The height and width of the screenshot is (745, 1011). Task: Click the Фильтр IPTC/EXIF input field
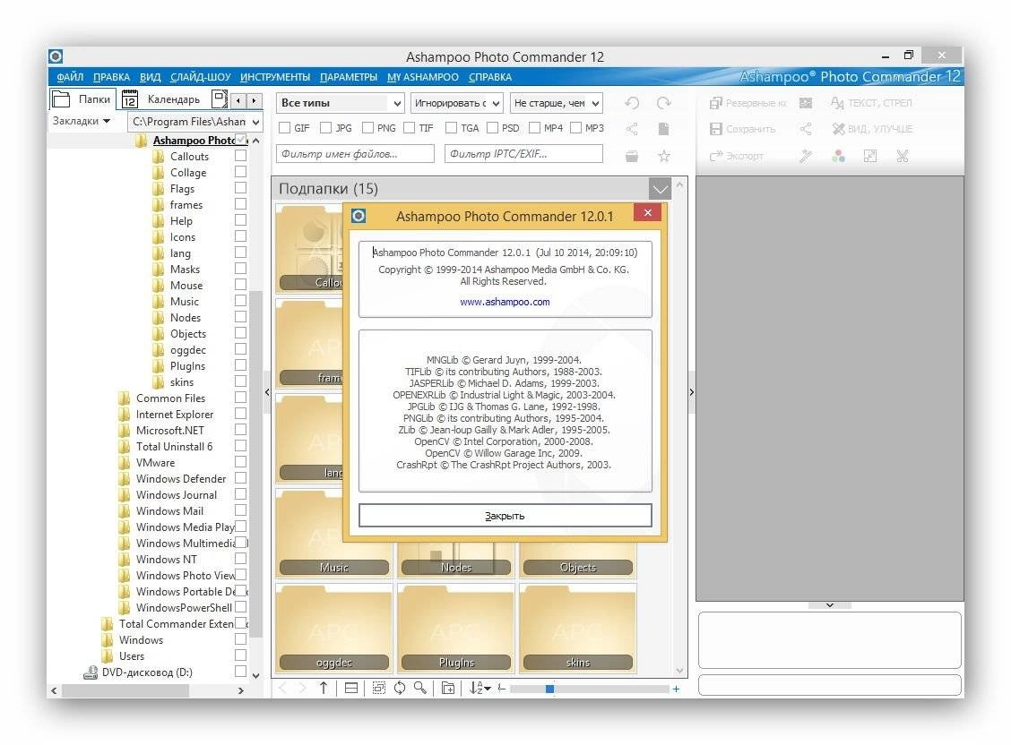[x=523, y=154]
